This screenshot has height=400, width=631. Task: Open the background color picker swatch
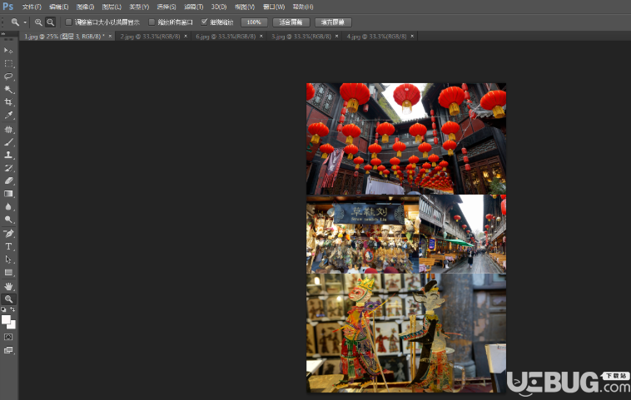(x=13, y=326)
